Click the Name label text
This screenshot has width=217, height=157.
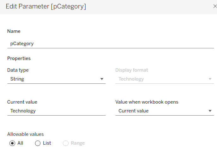[14, 31]
